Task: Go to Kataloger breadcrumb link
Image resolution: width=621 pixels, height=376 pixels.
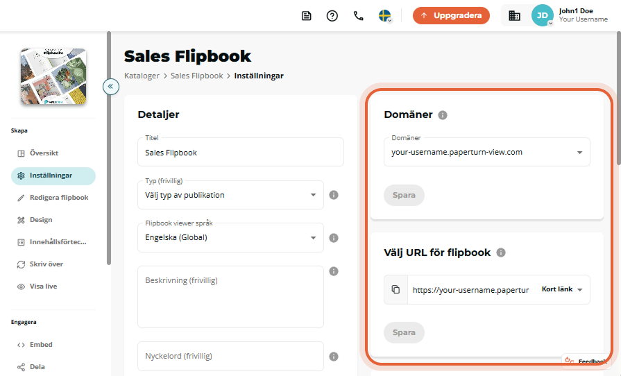Action: tap(142, 76)
